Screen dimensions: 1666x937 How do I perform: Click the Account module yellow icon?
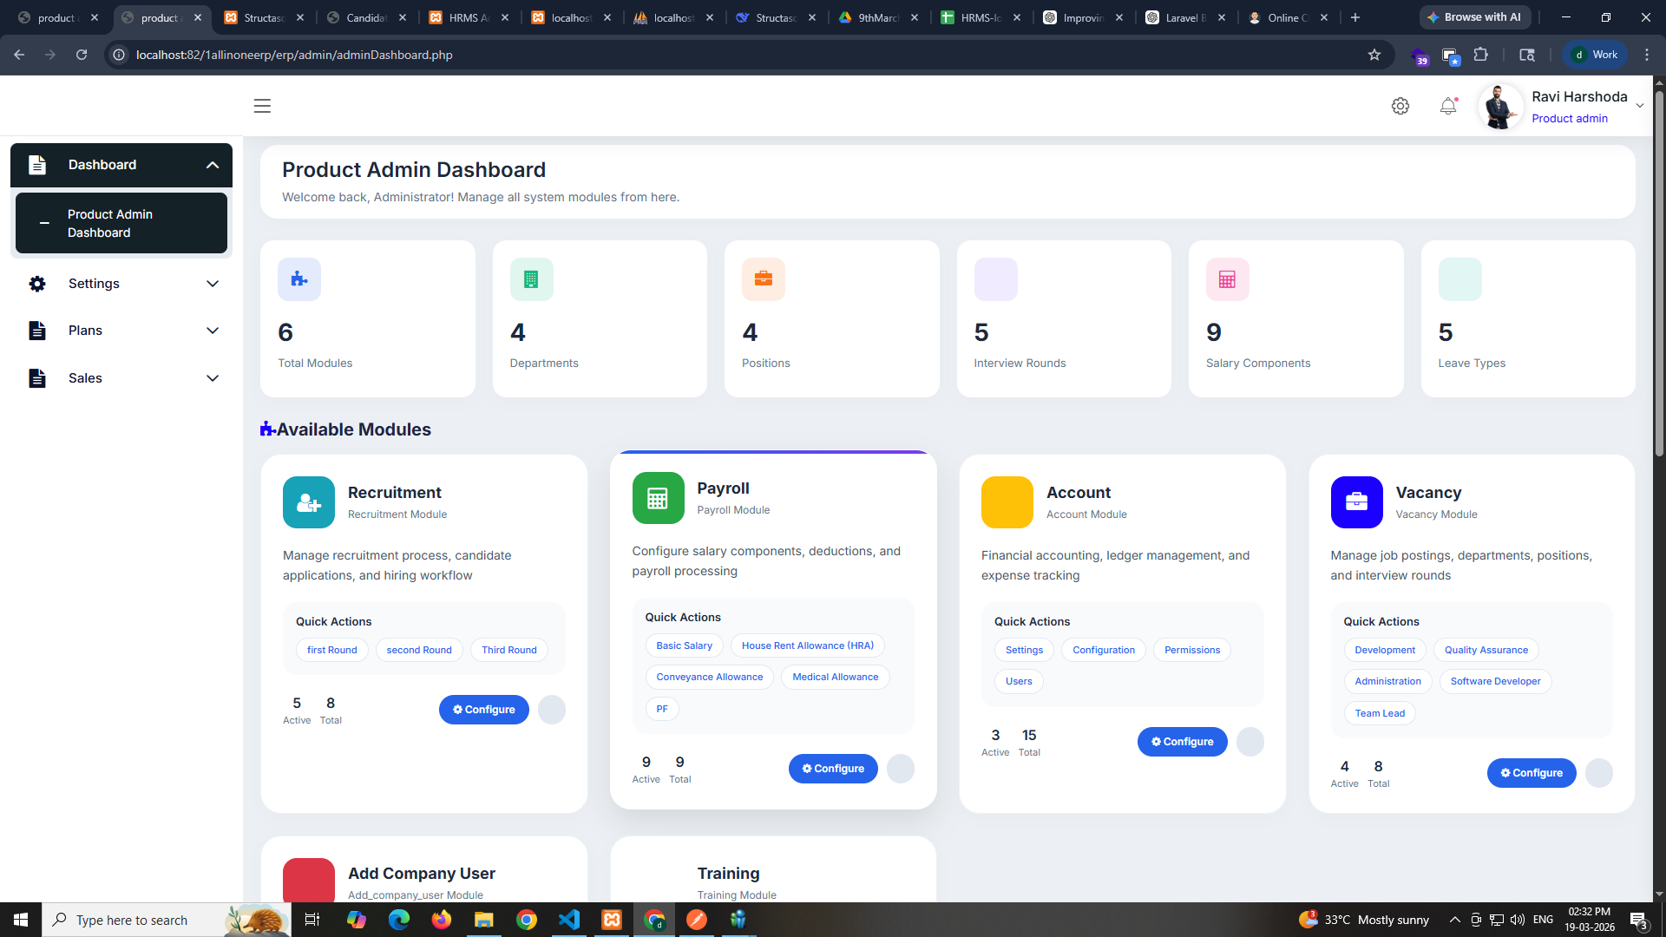[x=1007, y=502]
